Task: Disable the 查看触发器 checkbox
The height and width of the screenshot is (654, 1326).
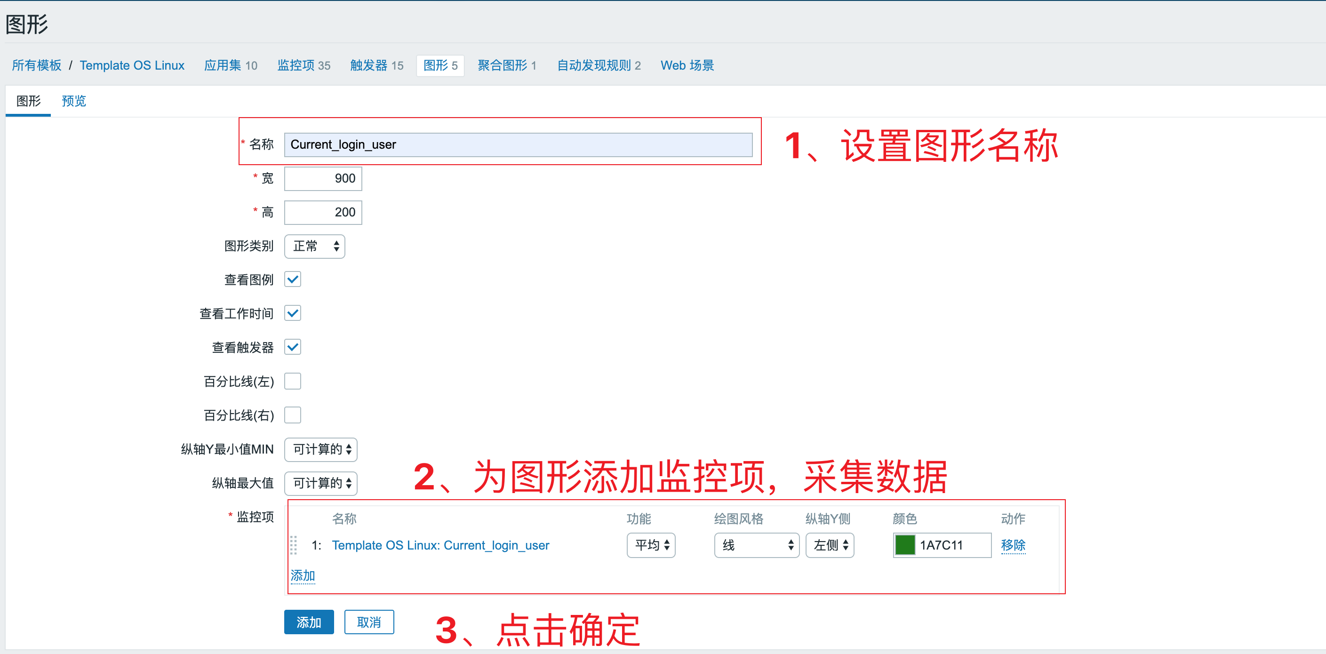Action: click(x=292, y=347)
